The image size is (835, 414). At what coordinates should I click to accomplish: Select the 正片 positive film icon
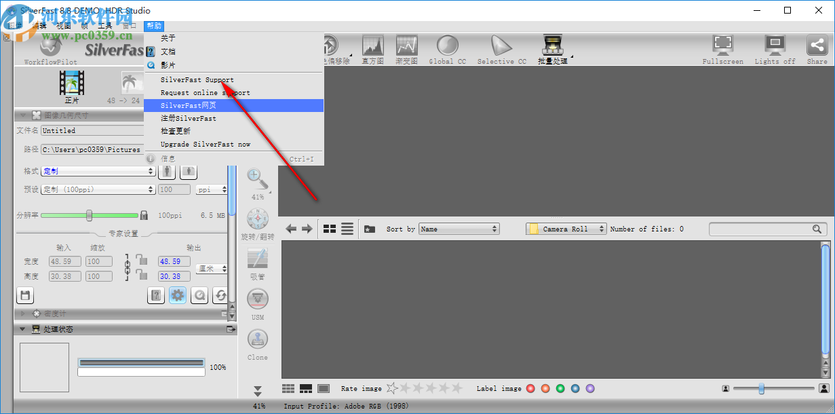pyautogui.click(x=71, y=83)
